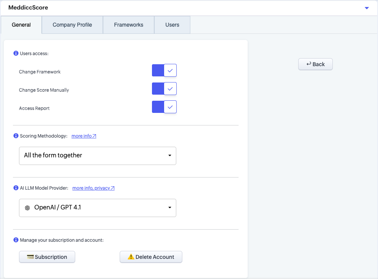Viewport: 378px width, 279px height.
Task: Switch to the Company Profile tab
Action: tap(72, 25)
